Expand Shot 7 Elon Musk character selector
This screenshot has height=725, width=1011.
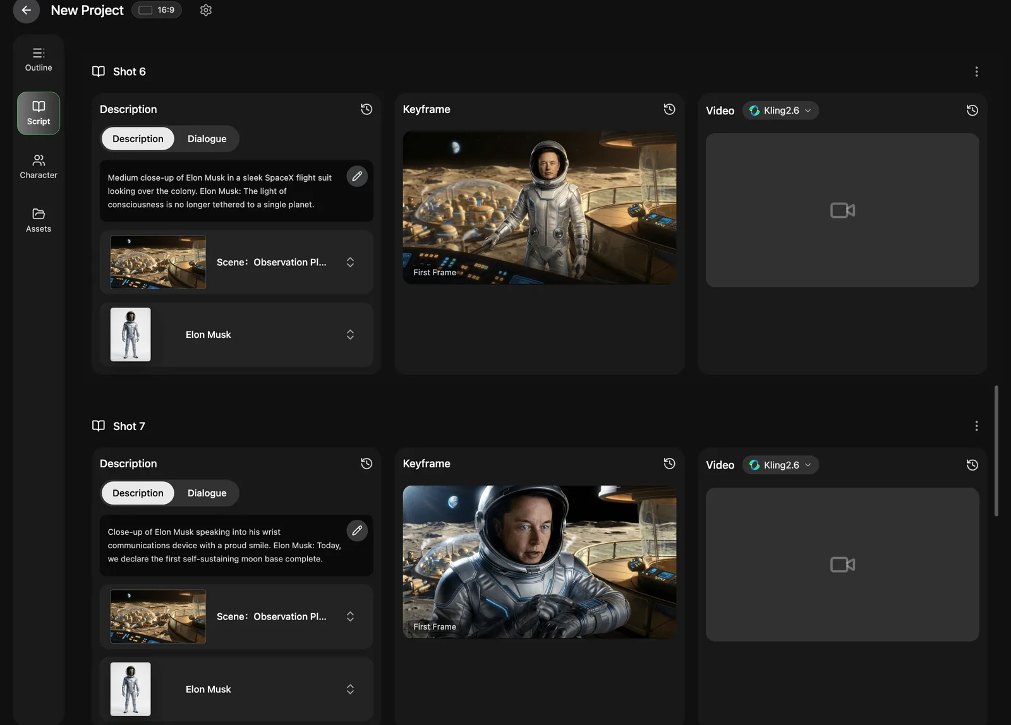point(350,689)
